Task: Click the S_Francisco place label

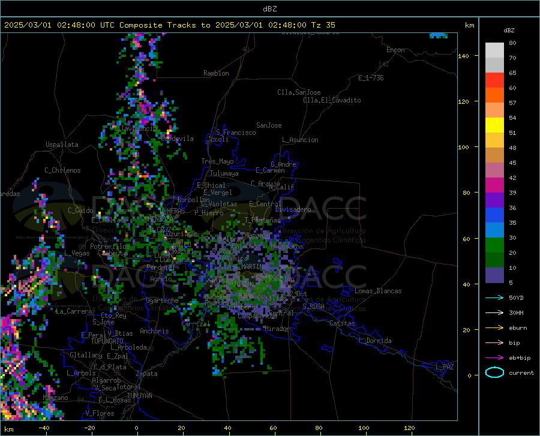Action: [x=236, y=133]
